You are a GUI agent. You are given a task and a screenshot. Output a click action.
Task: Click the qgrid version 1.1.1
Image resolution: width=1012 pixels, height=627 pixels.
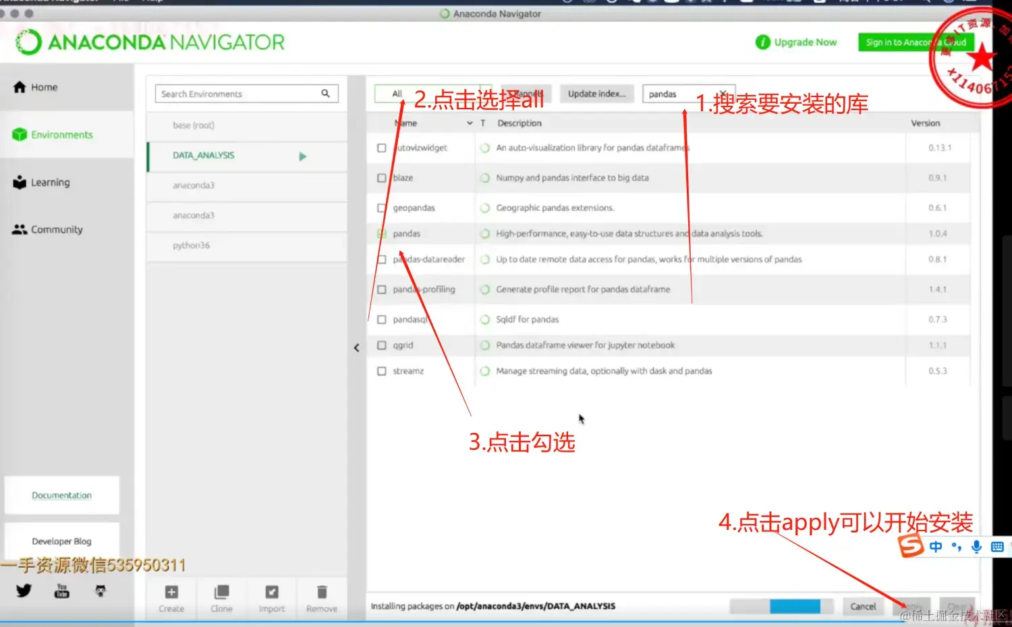[x=937, y=345]
